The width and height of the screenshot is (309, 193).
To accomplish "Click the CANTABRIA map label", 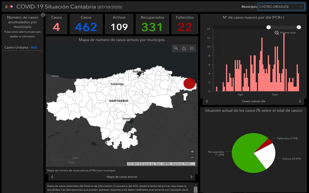I will tap(119, 101).
